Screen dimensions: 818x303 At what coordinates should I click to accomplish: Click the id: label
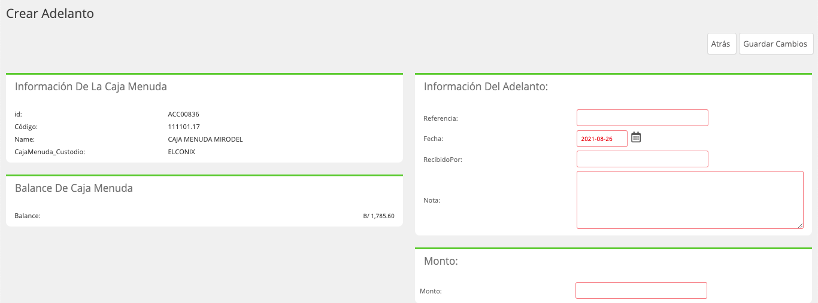18,114
